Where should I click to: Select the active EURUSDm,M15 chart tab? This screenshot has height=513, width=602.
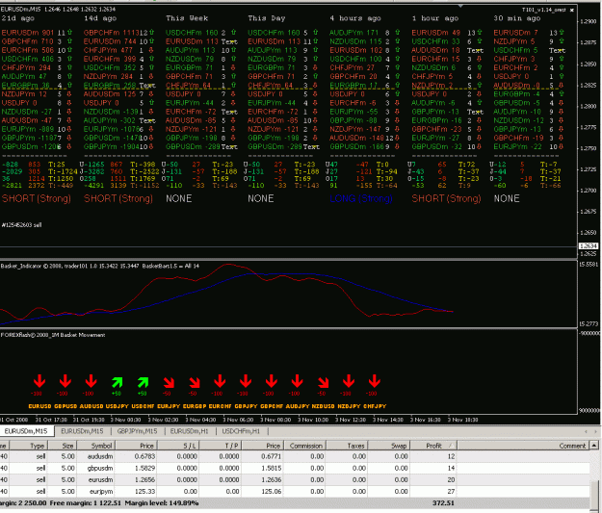(x=26, y=431)
